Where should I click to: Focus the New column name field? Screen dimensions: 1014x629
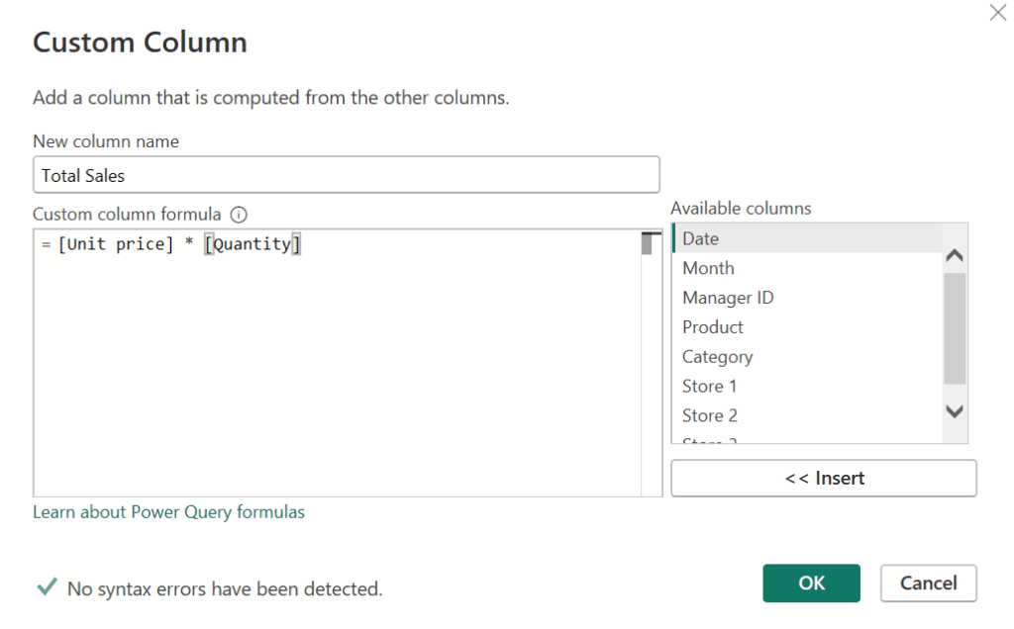[346, 175]
